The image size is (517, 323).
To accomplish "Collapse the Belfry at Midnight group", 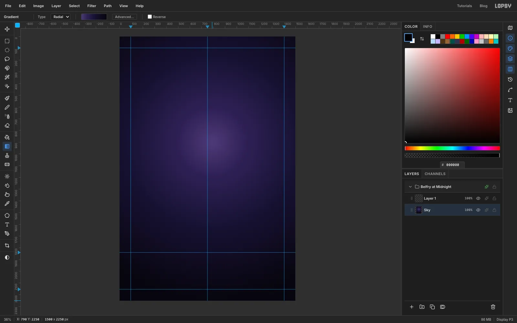I will 410,187.
